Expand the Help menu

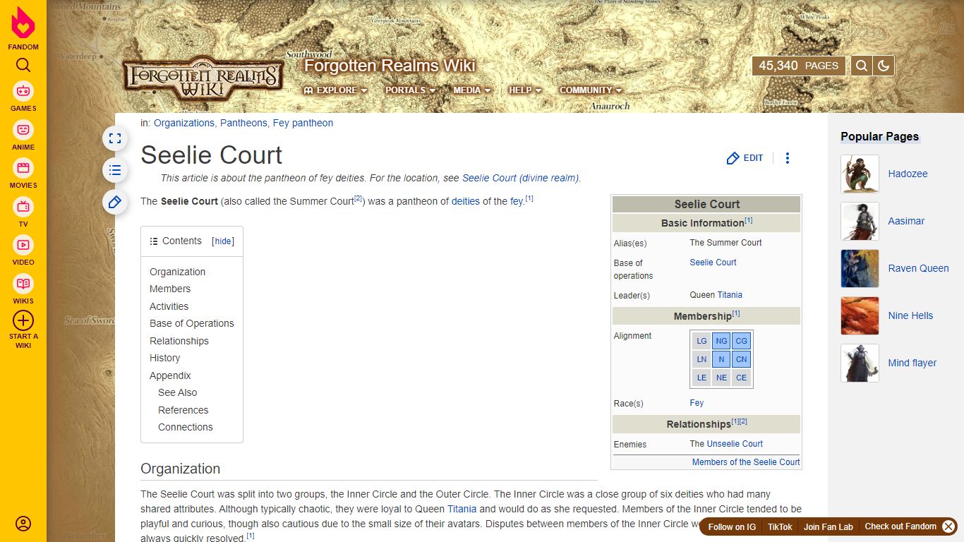(x=525, y=90)
